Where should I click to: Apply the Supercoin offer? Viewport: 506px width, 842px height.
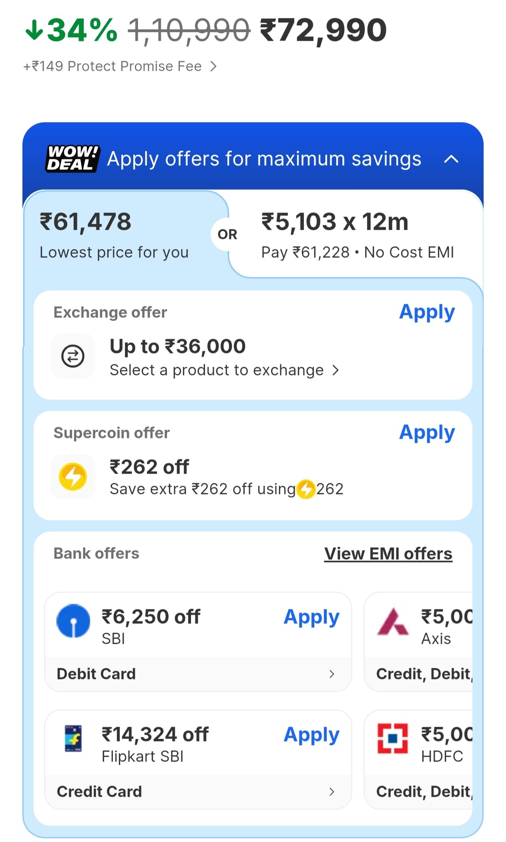click(427, 433)
